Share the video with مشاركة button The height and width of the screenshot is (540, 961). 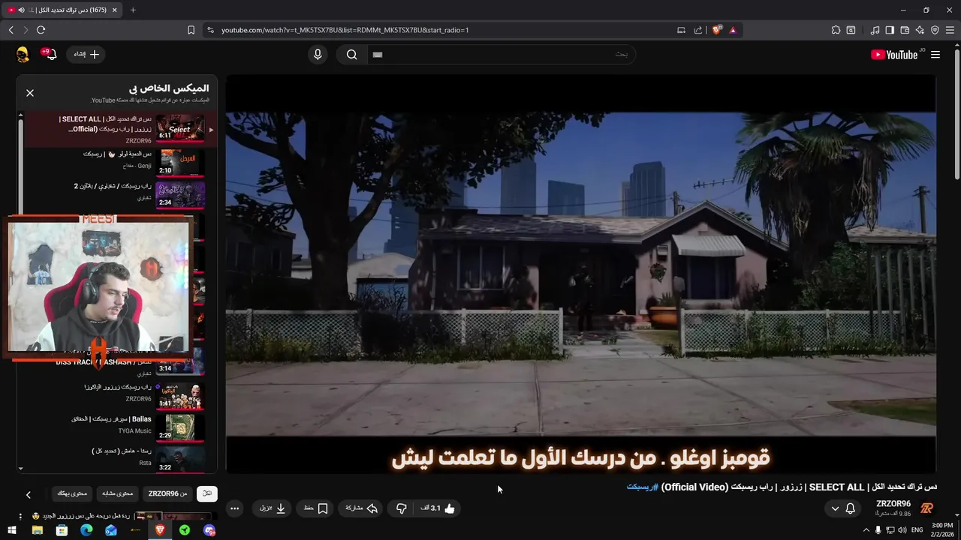click(x=360, y=508)
